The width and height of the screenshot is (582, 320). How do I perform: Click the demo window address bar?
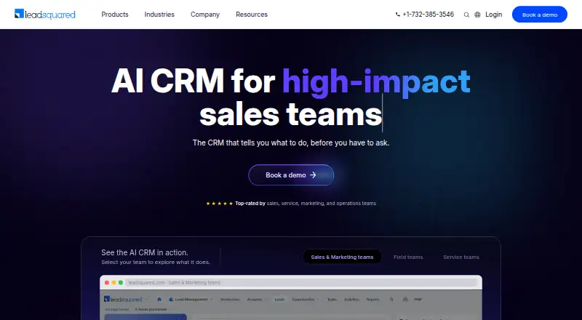300,282
